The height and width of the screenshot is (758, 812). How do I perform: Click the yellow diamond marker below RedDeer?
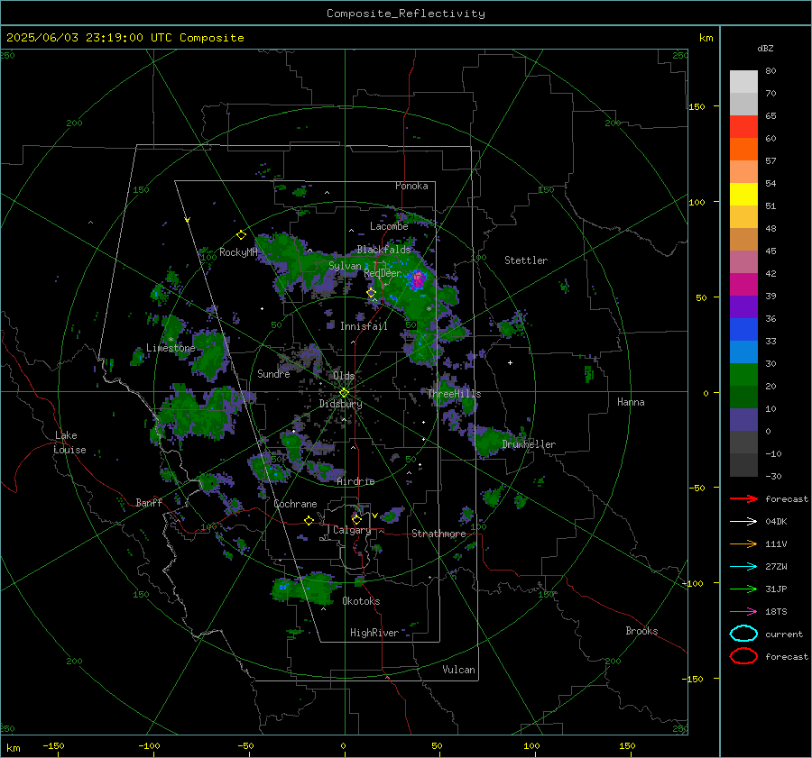click(x=371, y=293)
